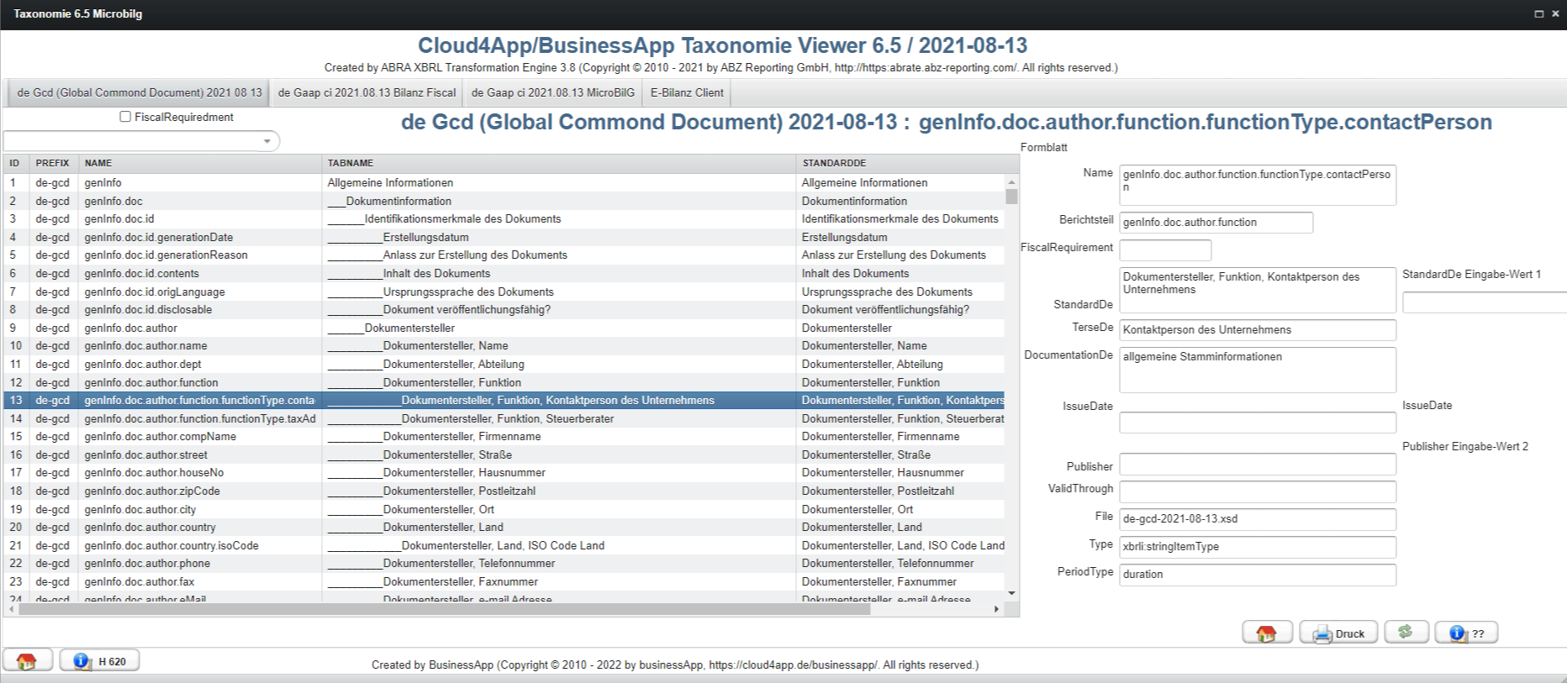Select row genInfo.doc.author.name
This screenshot has width=1567, height=683.
pos(504,346)
